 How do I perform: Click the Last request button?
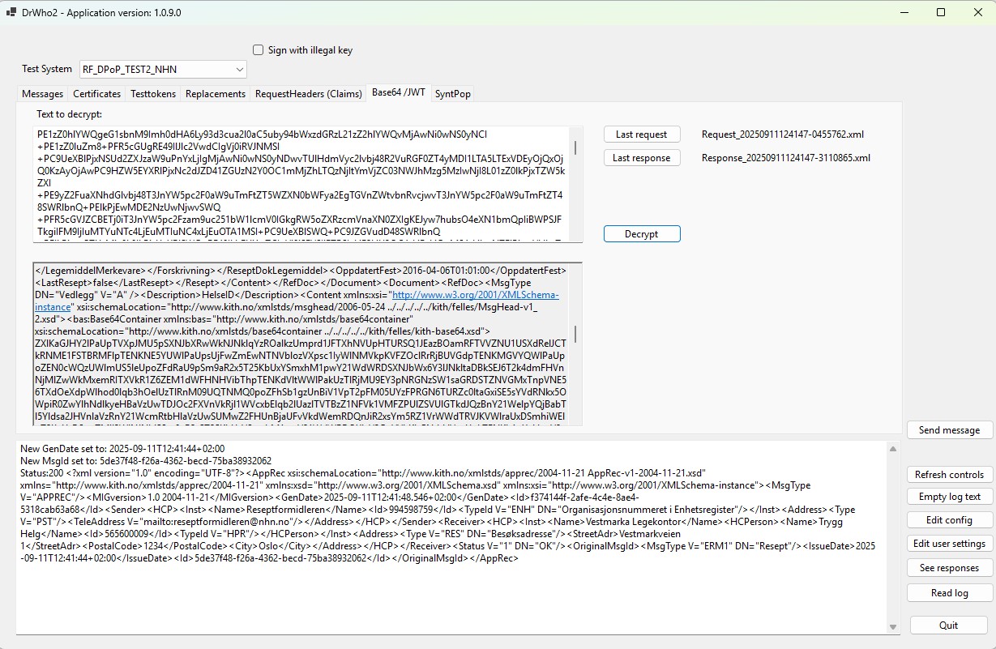[642, 134]
